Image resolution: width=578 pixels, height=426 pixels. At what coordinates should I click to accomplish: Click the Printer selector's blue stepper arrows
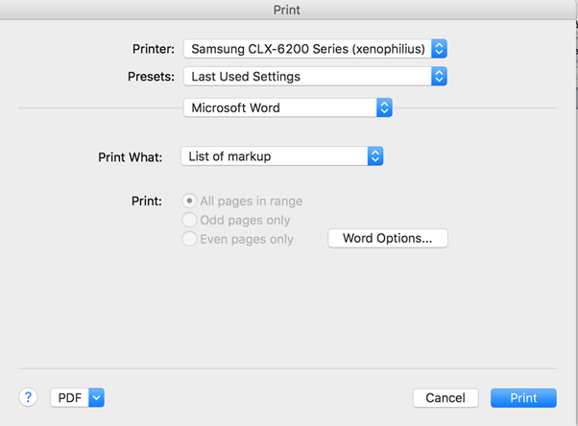point(439,48)
